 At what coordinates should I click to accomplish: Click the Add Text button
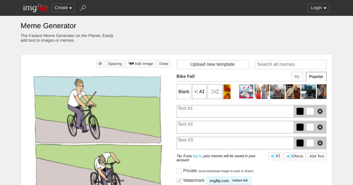316,156
